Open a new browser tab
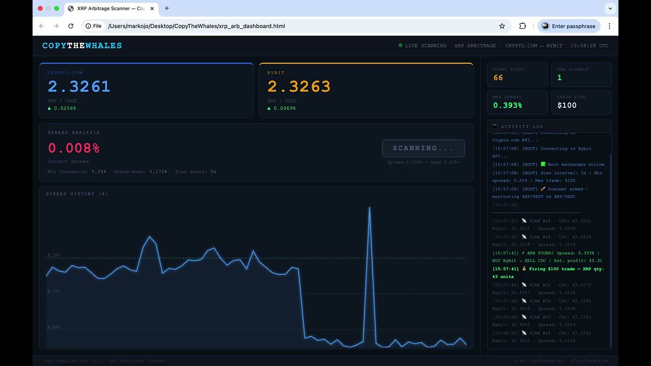Image resolution: width=651 pixels, height=366 pixels. pyautogui.click(x=166, y=9)
